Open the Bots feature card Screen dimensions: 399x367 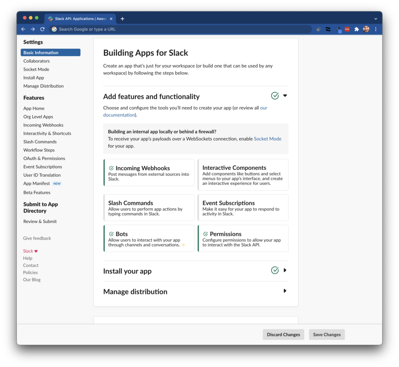click(149, 238)
